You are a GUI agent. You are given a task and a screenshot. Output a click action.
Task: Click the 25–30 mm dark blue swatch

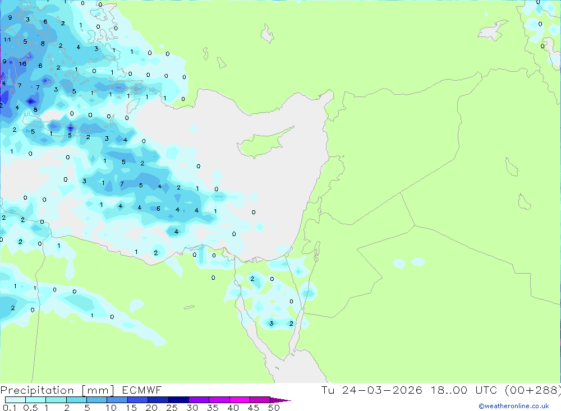[x=178, y=400]
